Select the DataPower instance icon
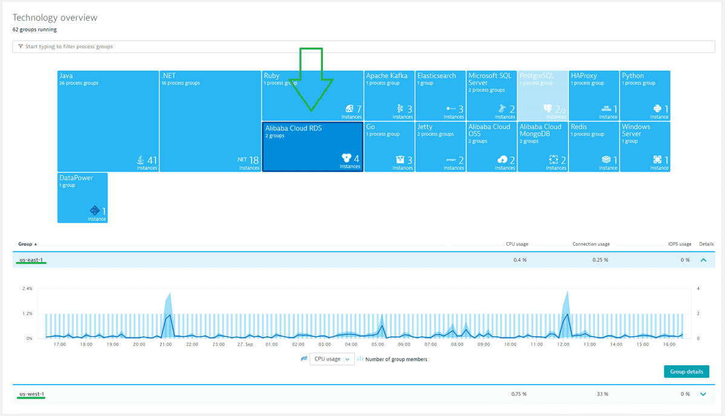Image resolution: width=725 pixels, height=416 pixels. (x=94, y=211)
